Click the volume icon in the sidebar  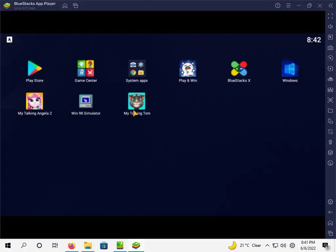pos(330,26)
